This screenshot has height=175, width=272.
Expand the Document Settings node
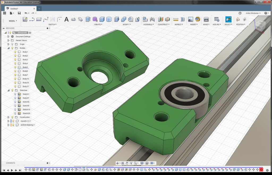point(8,37)
